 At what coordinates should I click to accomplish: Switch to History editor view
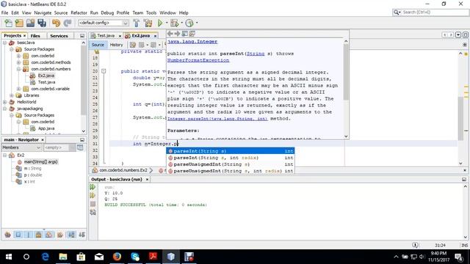coord(116,45)
